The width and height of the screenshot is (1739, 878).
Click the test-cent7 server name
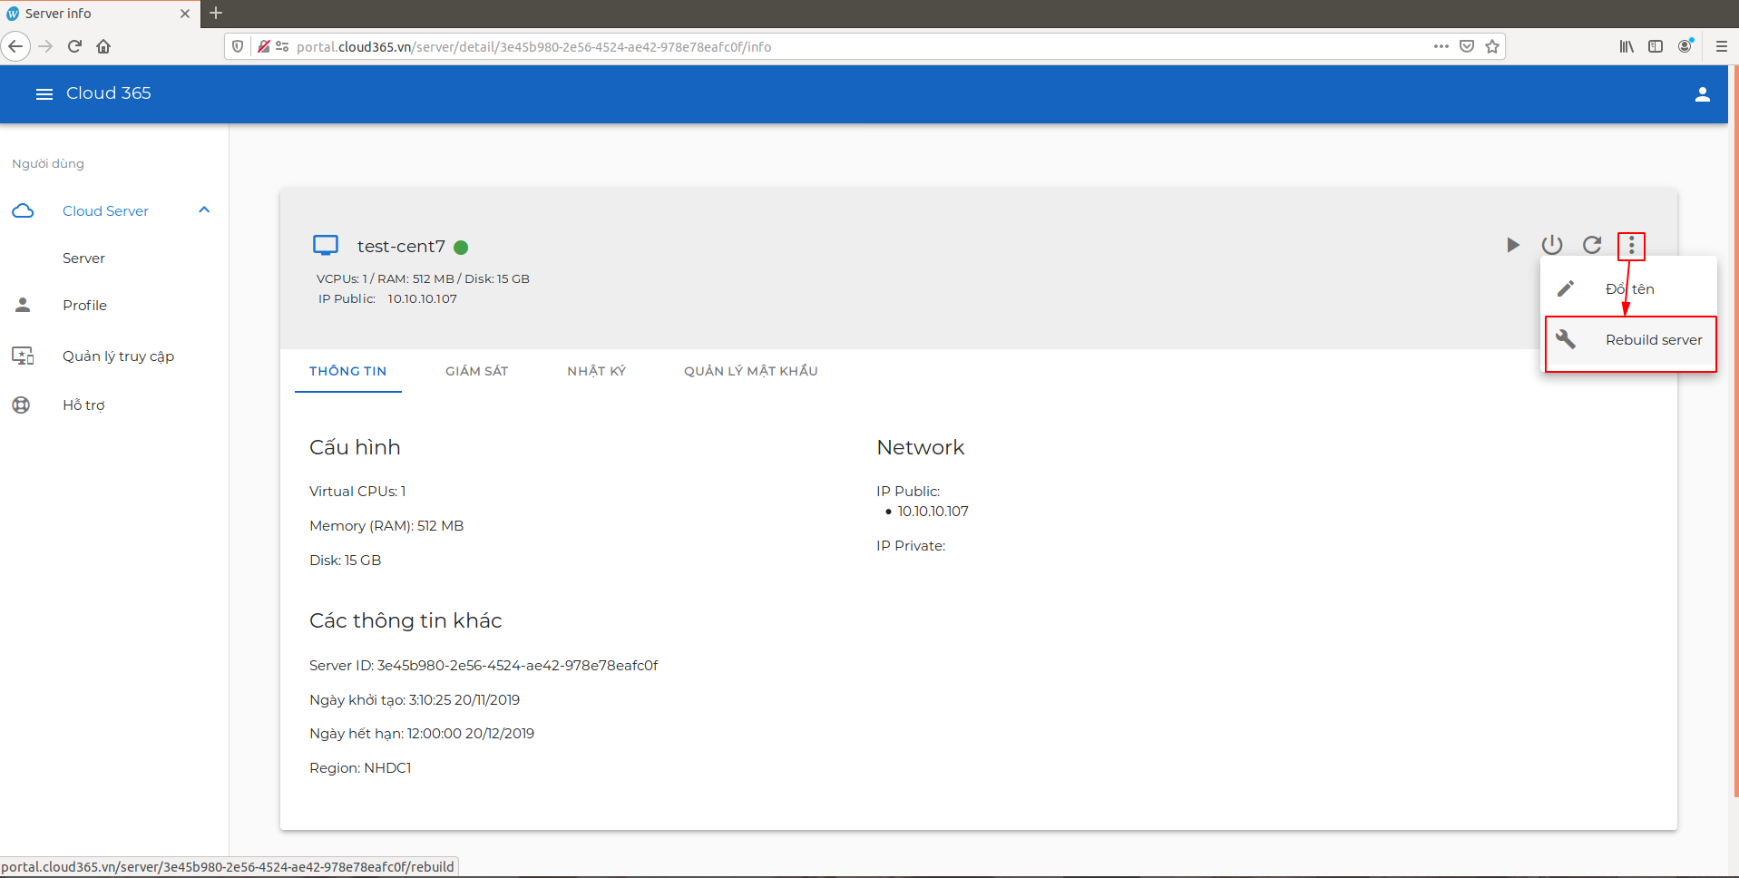pos(401,247)
